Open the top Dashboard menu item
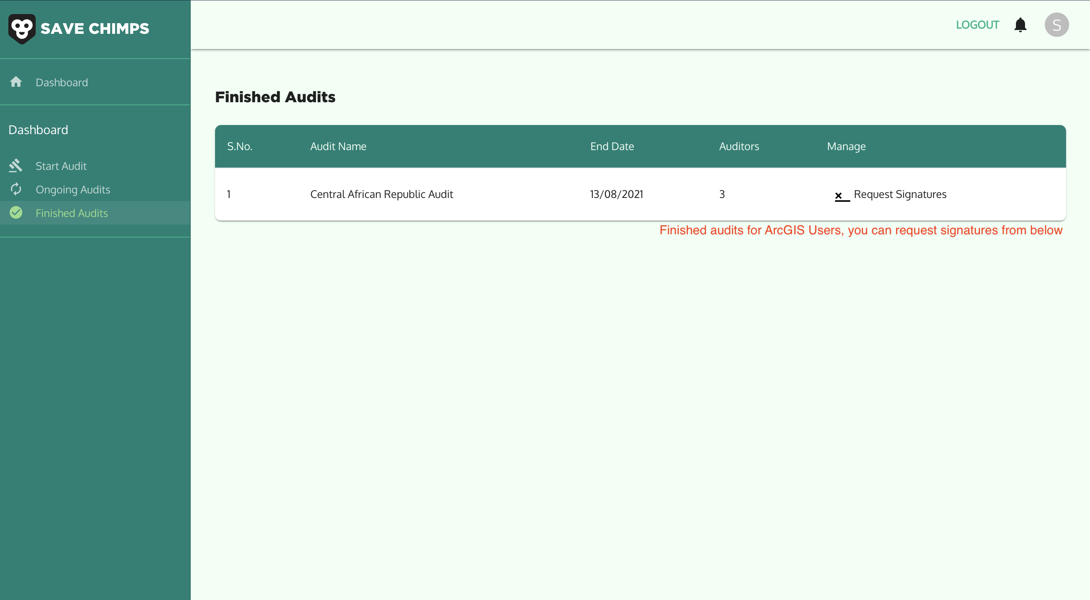 click(62, 82)
